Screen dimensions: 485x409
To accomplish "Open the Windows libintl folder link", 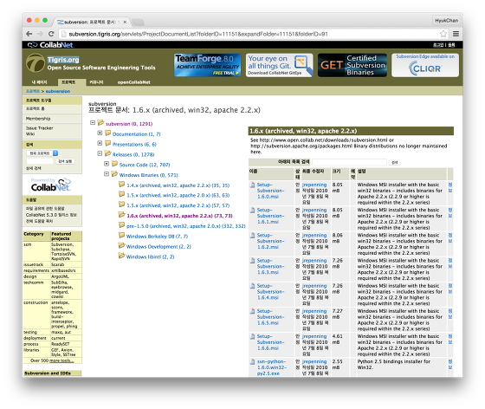I will [151, 256].
